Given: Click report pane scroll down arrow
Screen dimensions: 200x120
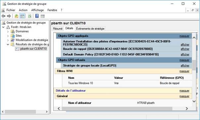Looking at the screenshot, I should tap(194, 101).
